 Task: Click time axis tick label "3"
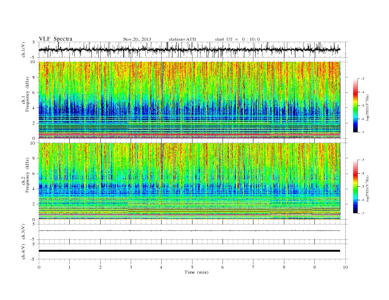click(x=131, y=267)
